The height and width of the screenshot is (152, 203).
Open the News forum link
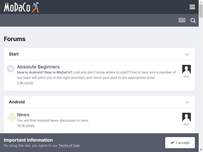pos(23,115)
